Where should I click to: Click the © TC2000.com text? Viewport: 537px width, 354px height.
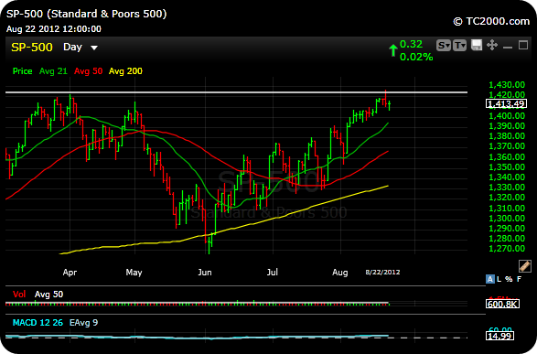pyautogui.click(x=491, y=21)
